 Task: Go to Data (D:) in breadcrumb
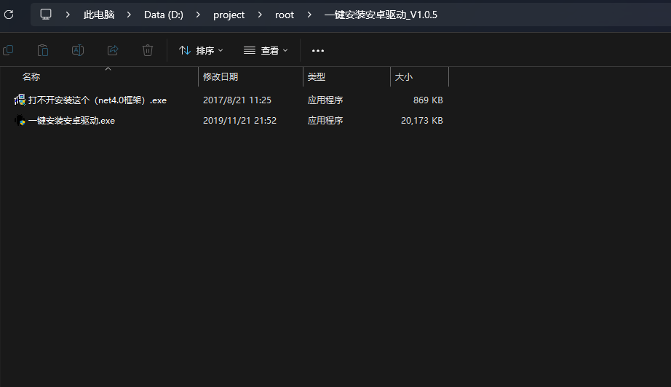164,15
